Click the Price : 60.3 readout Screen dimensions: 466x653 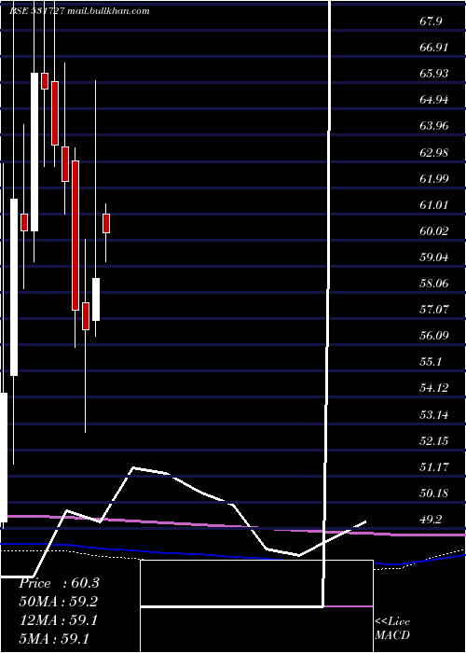point(59,583)
